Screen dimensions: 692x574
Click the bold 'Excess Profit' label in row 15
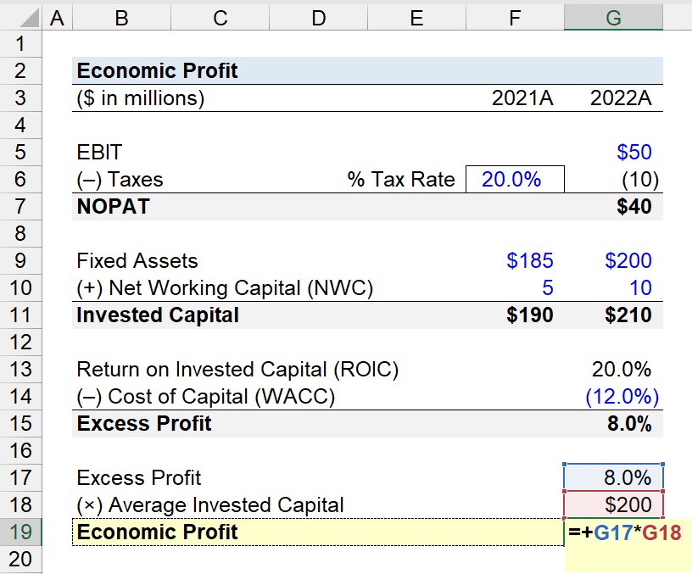point(144,424)
